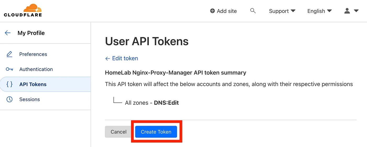Screen dimensions: 367x147
Task: Click the User API Tokens heading
Action: click(147, 41)
